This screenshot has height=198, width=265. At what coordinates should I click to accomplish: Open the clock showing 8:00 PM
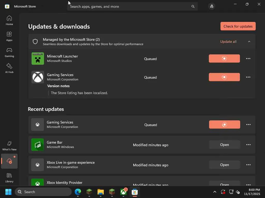[252, 192]
